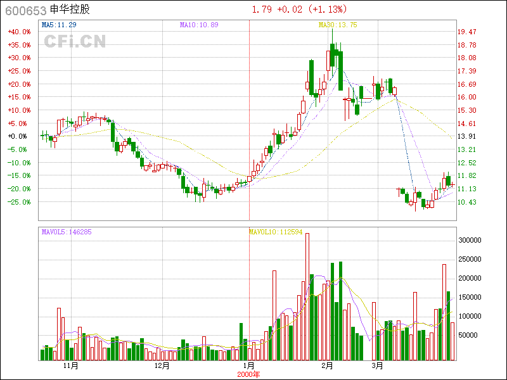Click the 200000 volume axis label
507x380 pixels.
[x=470, y=278]
